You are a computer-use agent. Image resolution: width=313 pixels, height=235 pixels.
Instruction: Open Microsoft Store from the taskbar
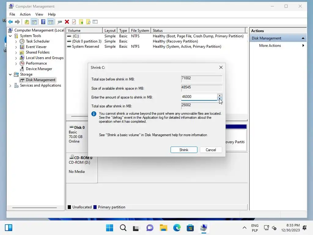[x=190, y=228]
